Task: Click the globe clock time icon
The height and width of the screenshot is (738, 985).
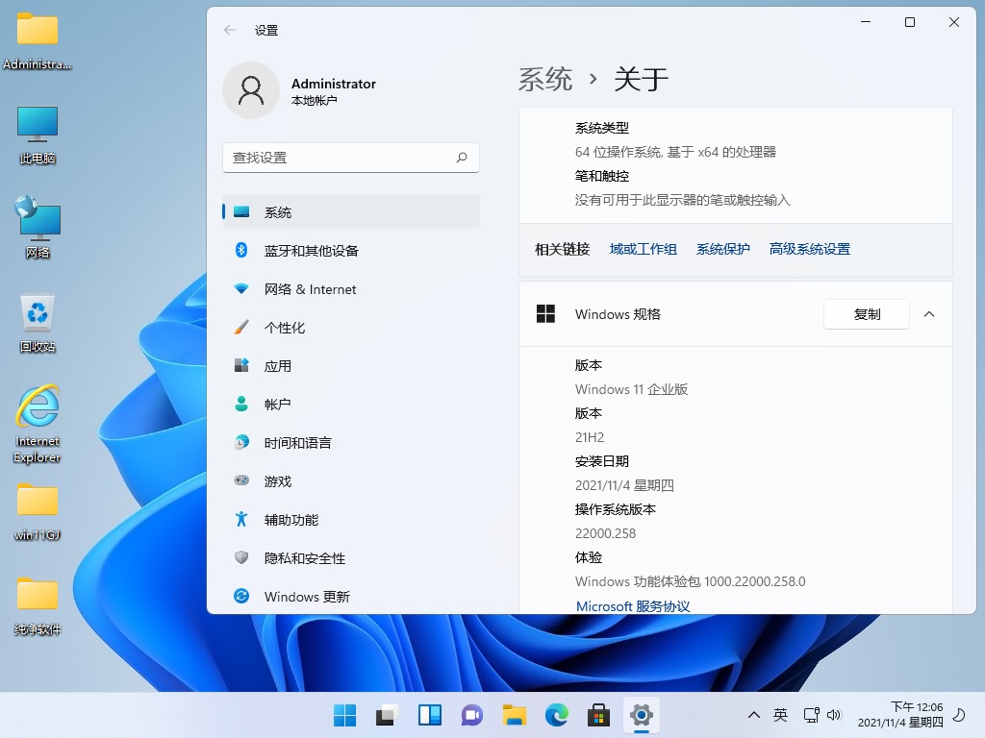Action: click(241, 442)
